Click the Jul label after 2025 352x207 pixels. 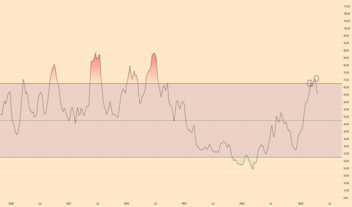pos(329,204)
